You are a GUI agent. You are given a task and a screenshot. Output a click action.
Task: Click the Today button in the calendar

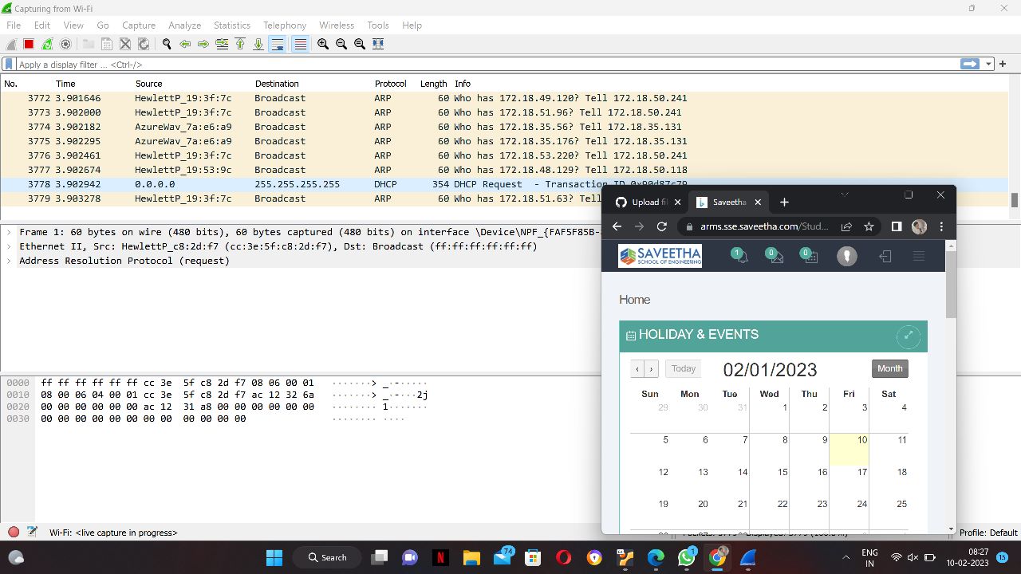683,368
